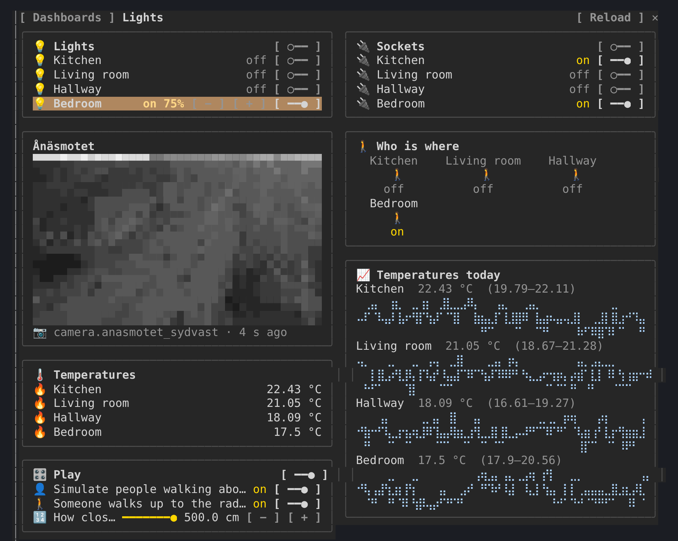This screenshot has height=541, width=678.
Task: Click the Bedroom person icon in Who is where
Action: (x=397, y=218)
